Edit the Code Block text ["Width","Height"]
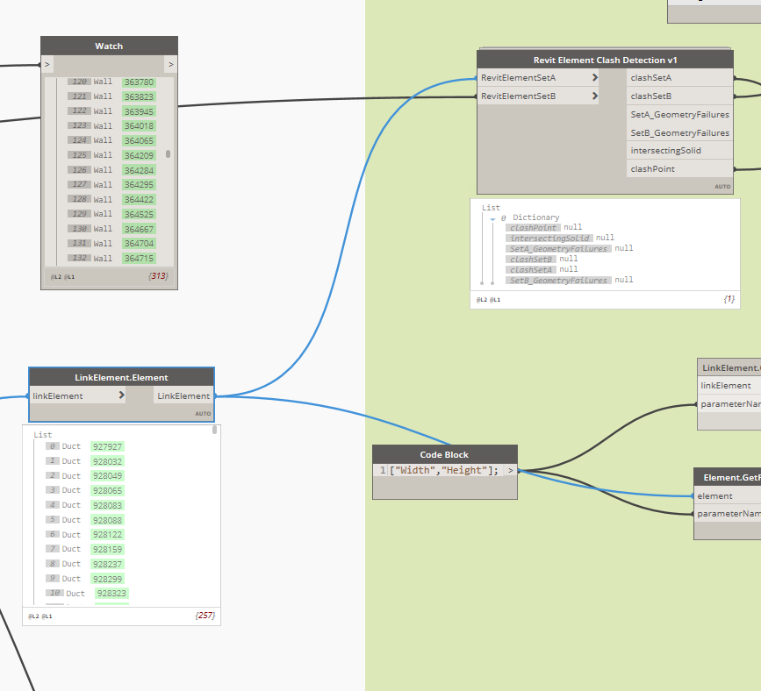The height and width of the screenshot is (691, 761). [x=443, y=470]
